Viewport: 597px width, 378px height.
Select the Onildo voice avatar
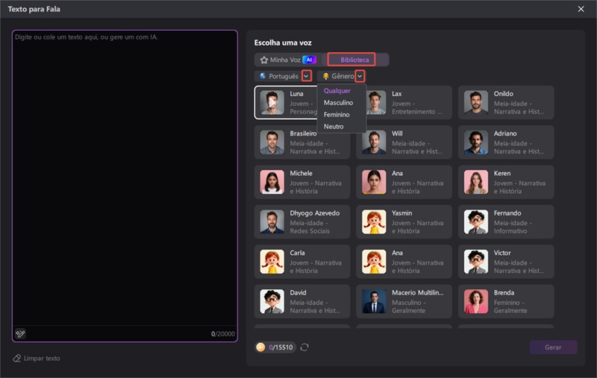[476, 102]
